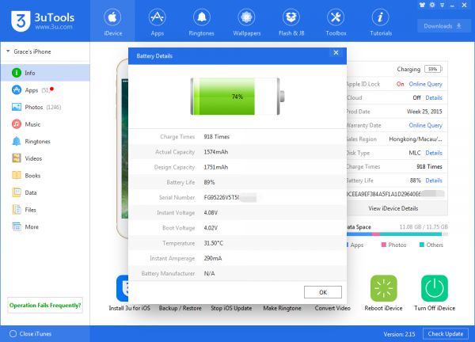Open the Tutorials section

[381, 22]
